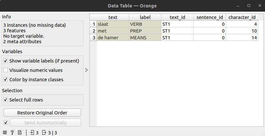Sort by the text_id column header
The width and height of the screenshot is (265, 136).
(x=177, y=17)
